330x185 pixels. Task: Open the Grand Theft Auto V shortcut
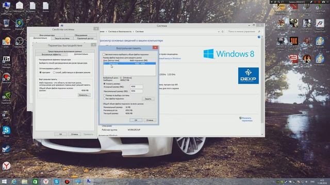tap(320, 8)
